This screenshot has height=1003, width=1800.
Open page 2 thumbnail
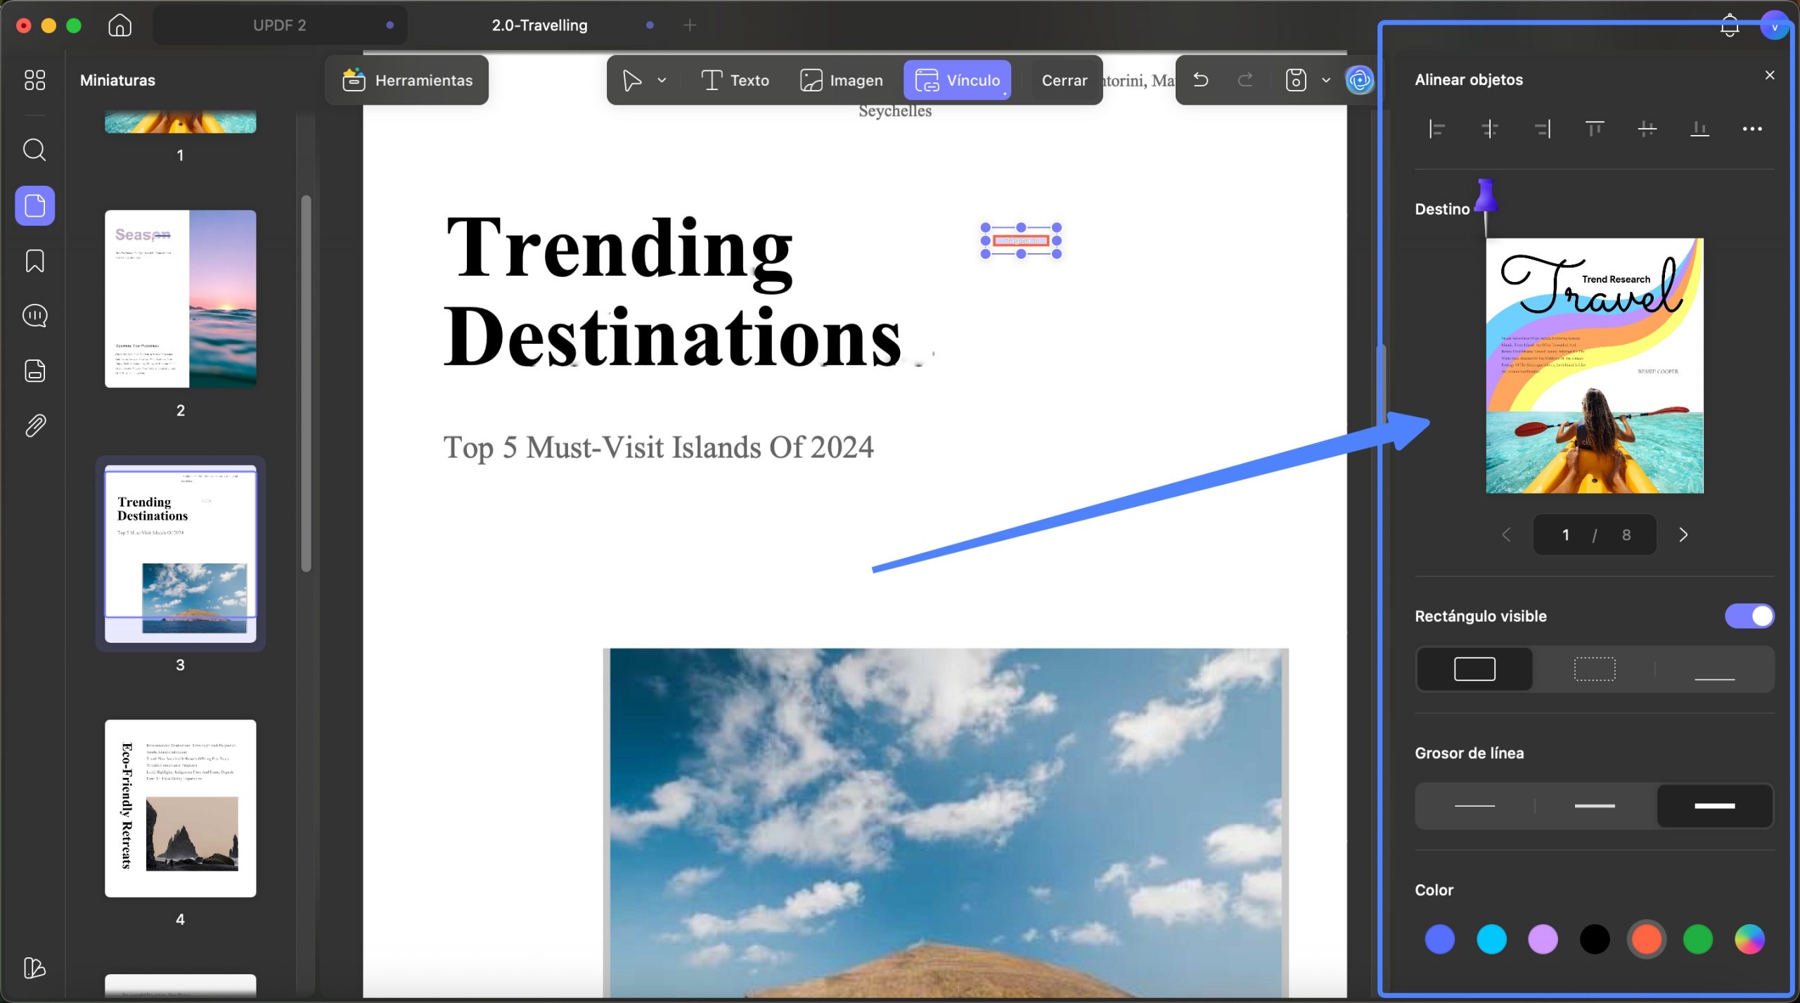click(181, 299)
